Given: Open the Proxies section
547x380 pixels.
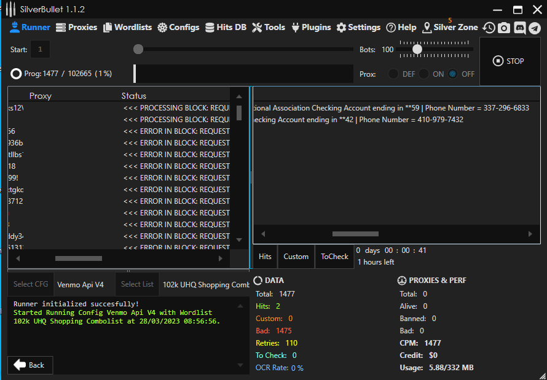Looking at the screenshot, I should pyautogui.click(x=76, y=27).
